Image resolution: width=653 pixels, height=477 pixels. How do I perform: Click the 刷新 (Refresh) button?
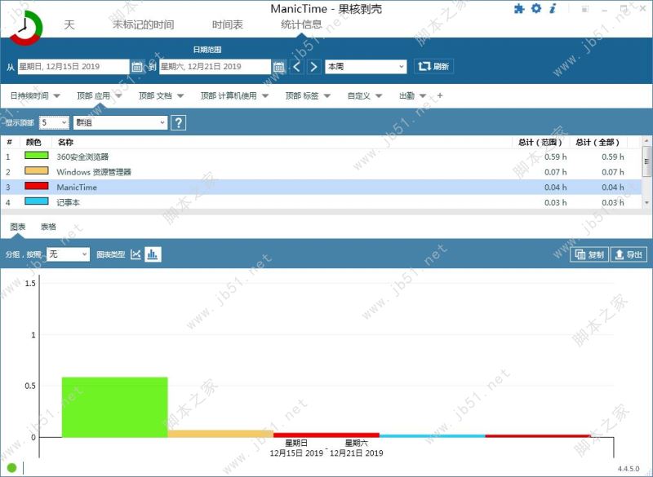click(x=433, y=67)
